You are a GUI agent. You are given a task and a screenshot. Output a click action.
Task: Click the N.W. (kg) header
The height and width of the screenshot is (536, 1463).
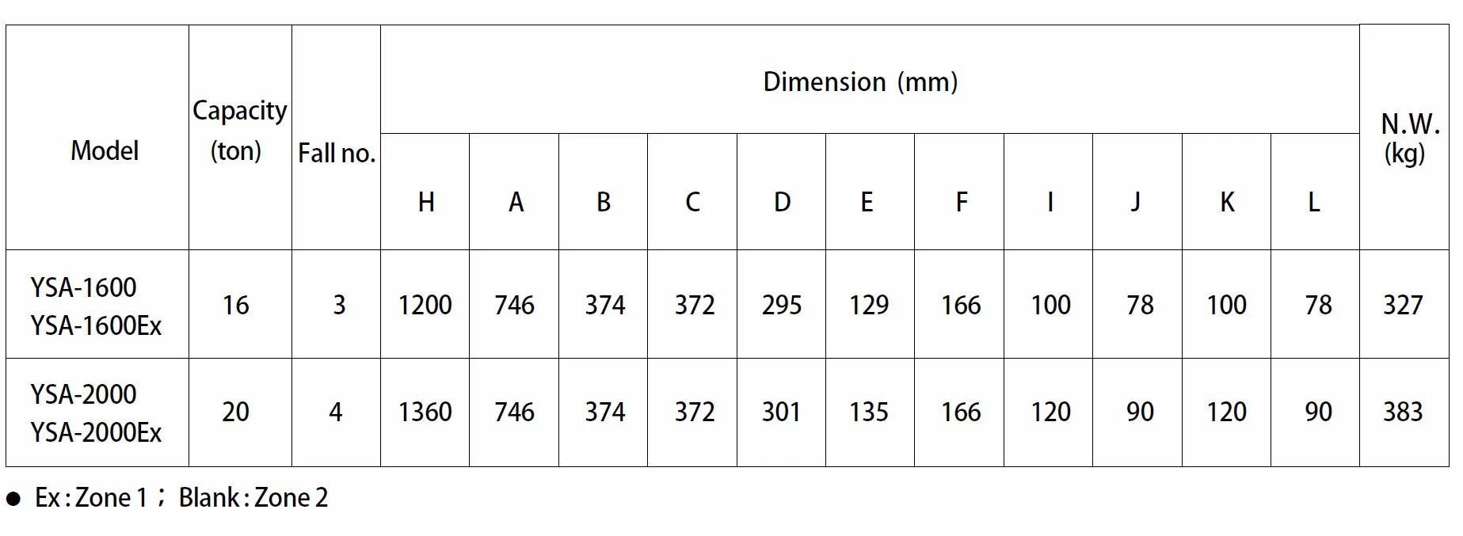(1409, 137)
